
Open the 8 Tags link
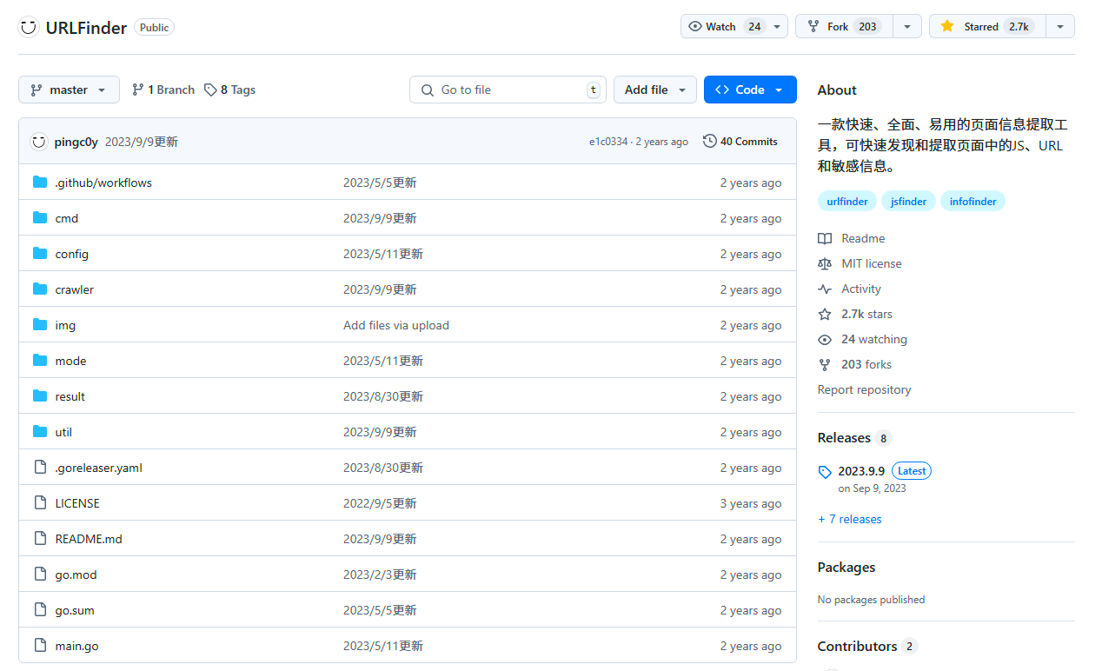230,90
